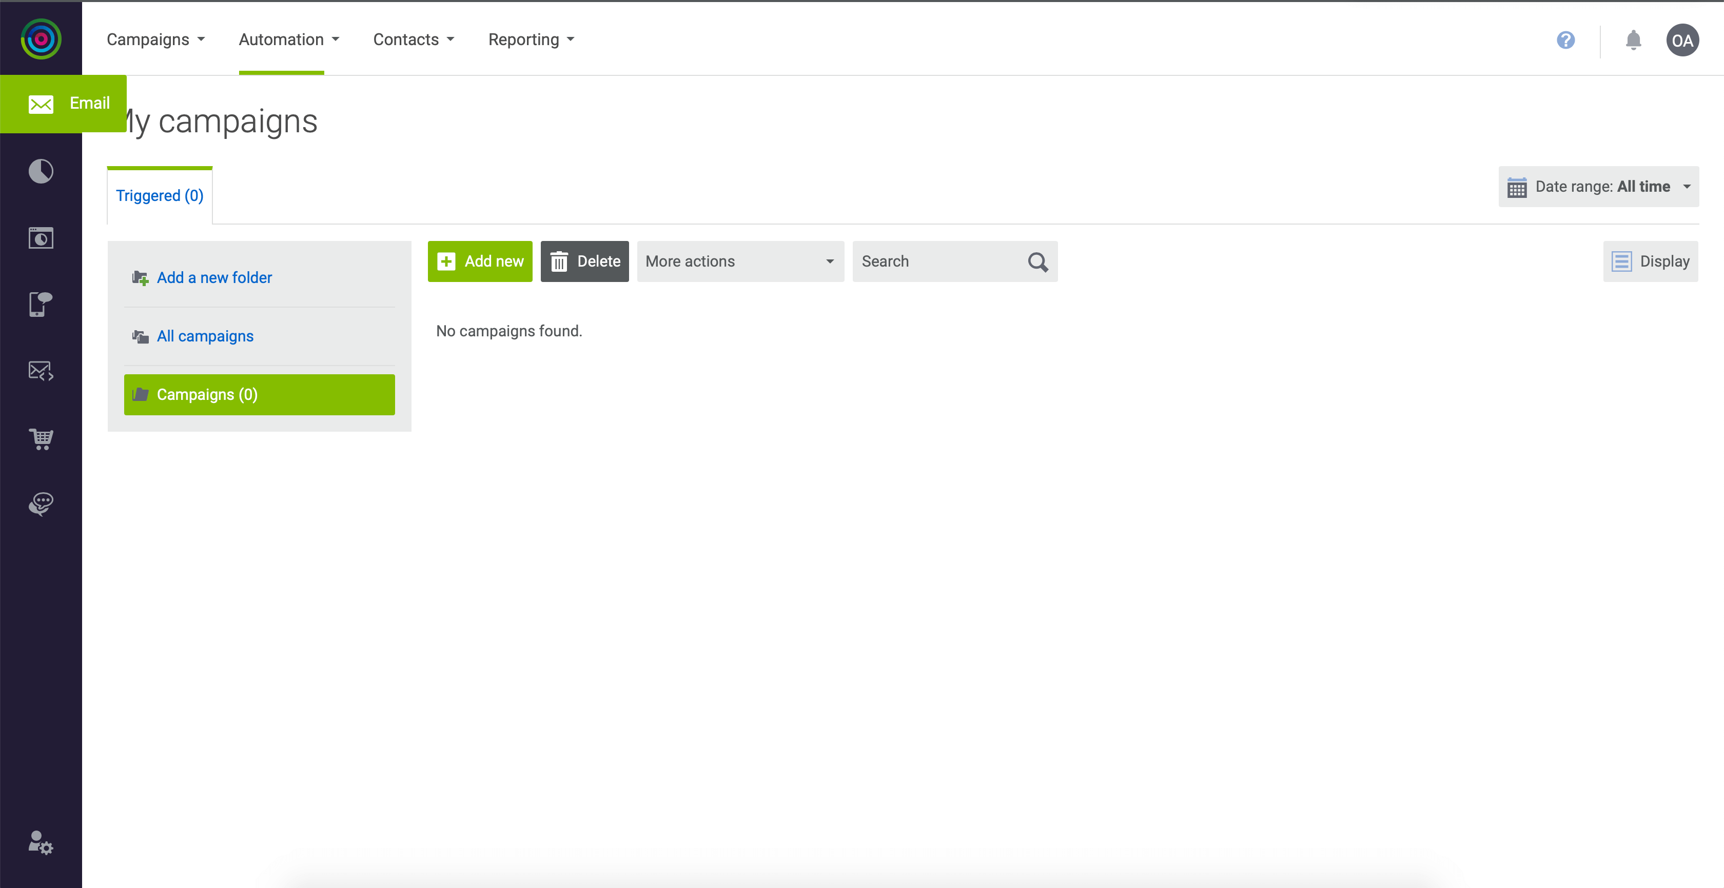1724x888 pixels.
Task: Open the OA account avatar menu
Action: [x=1682, y=40]
